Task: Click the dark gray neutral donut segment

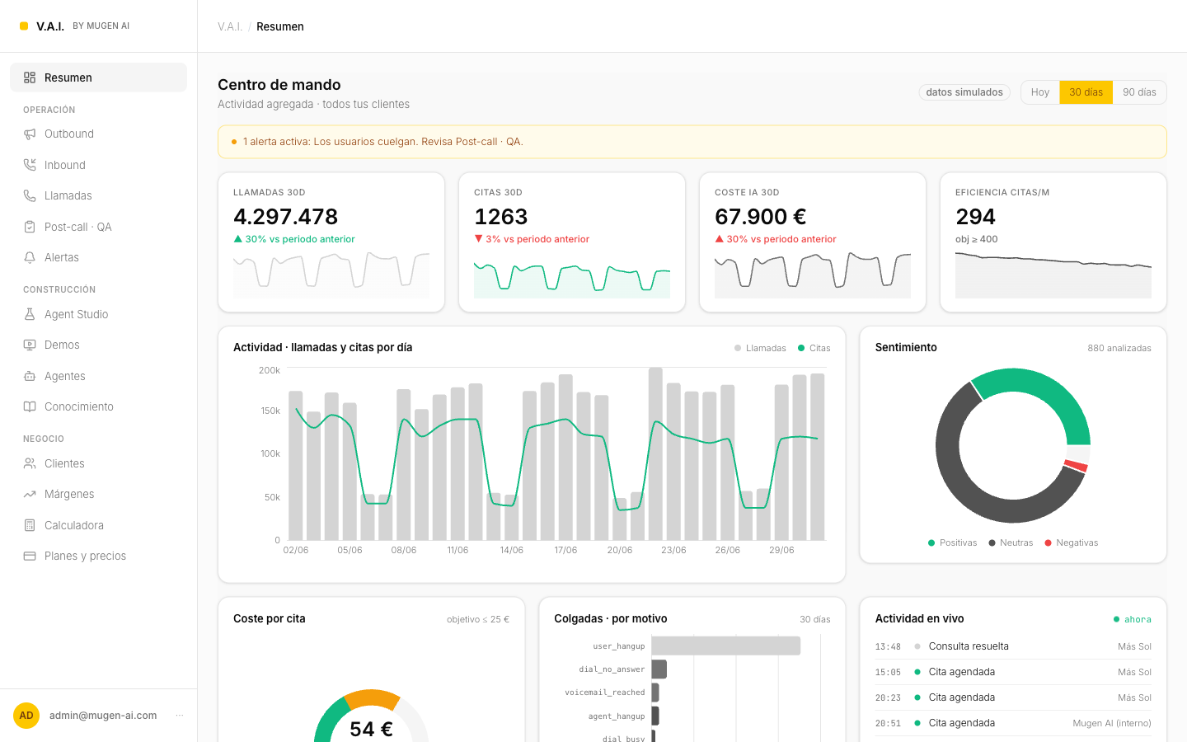Action: pyautogui.click(x=960, y=482)
